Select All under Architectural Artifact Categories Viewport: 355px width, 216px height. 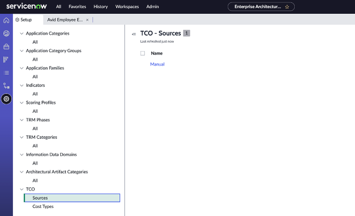(x=35, y=180)
